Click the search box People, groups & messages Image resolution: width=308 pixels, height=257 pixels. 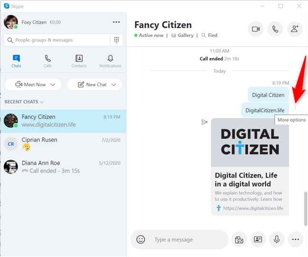pos(57,40)
